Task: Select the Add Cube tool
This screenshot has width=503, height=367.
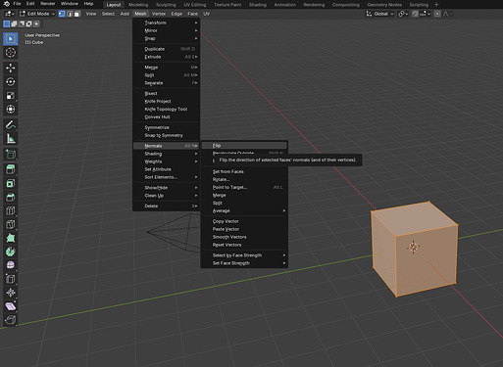Action: [11, 154]
